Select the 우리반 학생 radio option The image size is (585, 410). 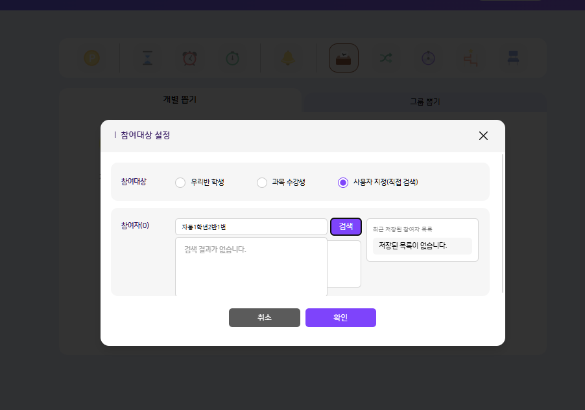coord(181,183)
